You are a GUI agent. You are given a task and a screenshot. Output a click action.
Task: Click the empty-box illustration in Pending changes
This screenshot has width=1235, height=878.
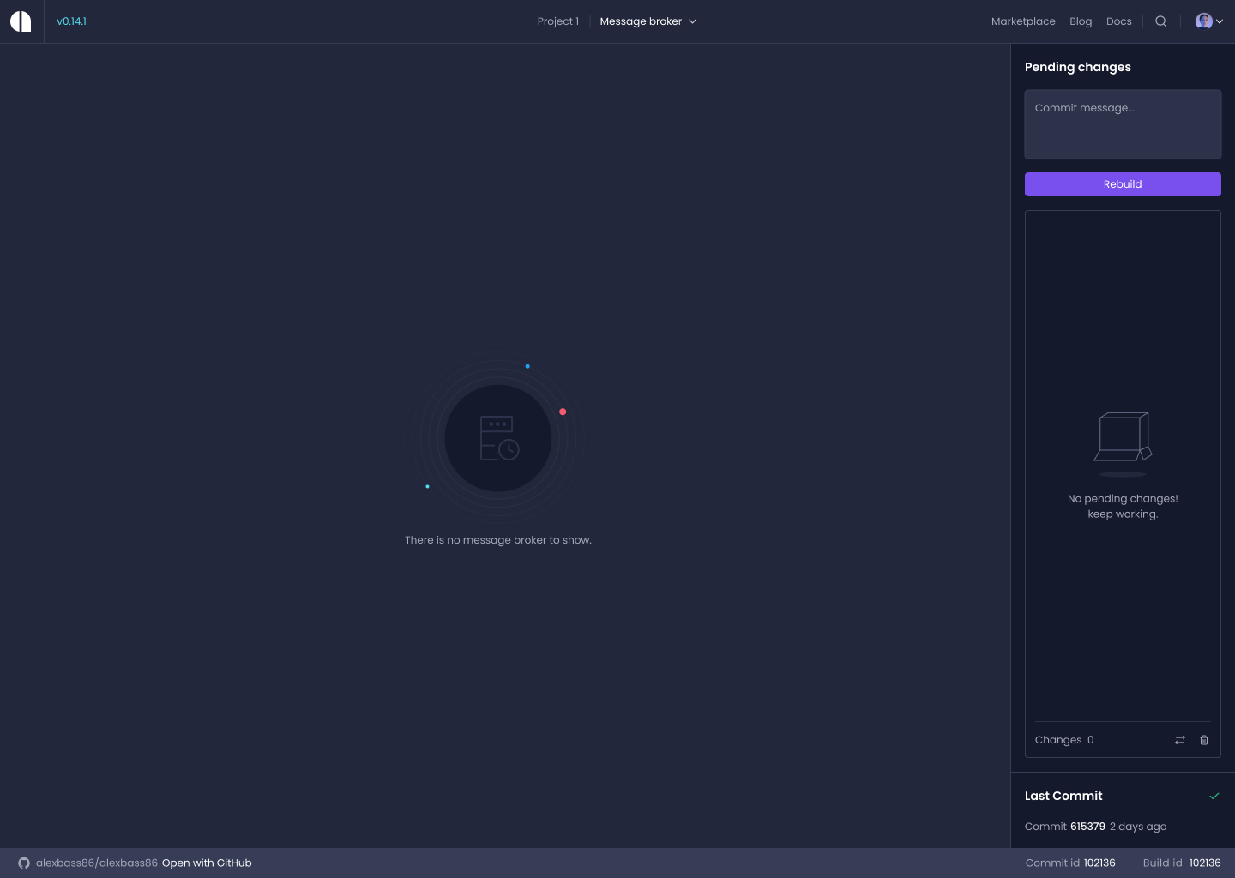pos(1123,442)
